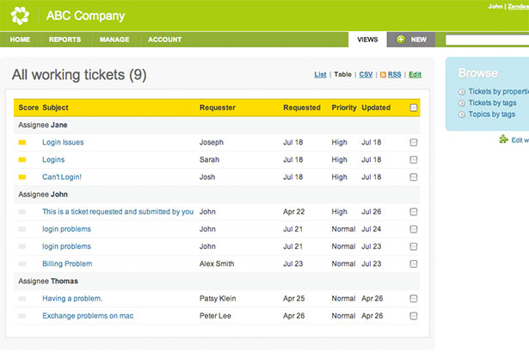Click the green plus icon on NEW
Viewport: 529px width, 359px height.
click(401, 40)
